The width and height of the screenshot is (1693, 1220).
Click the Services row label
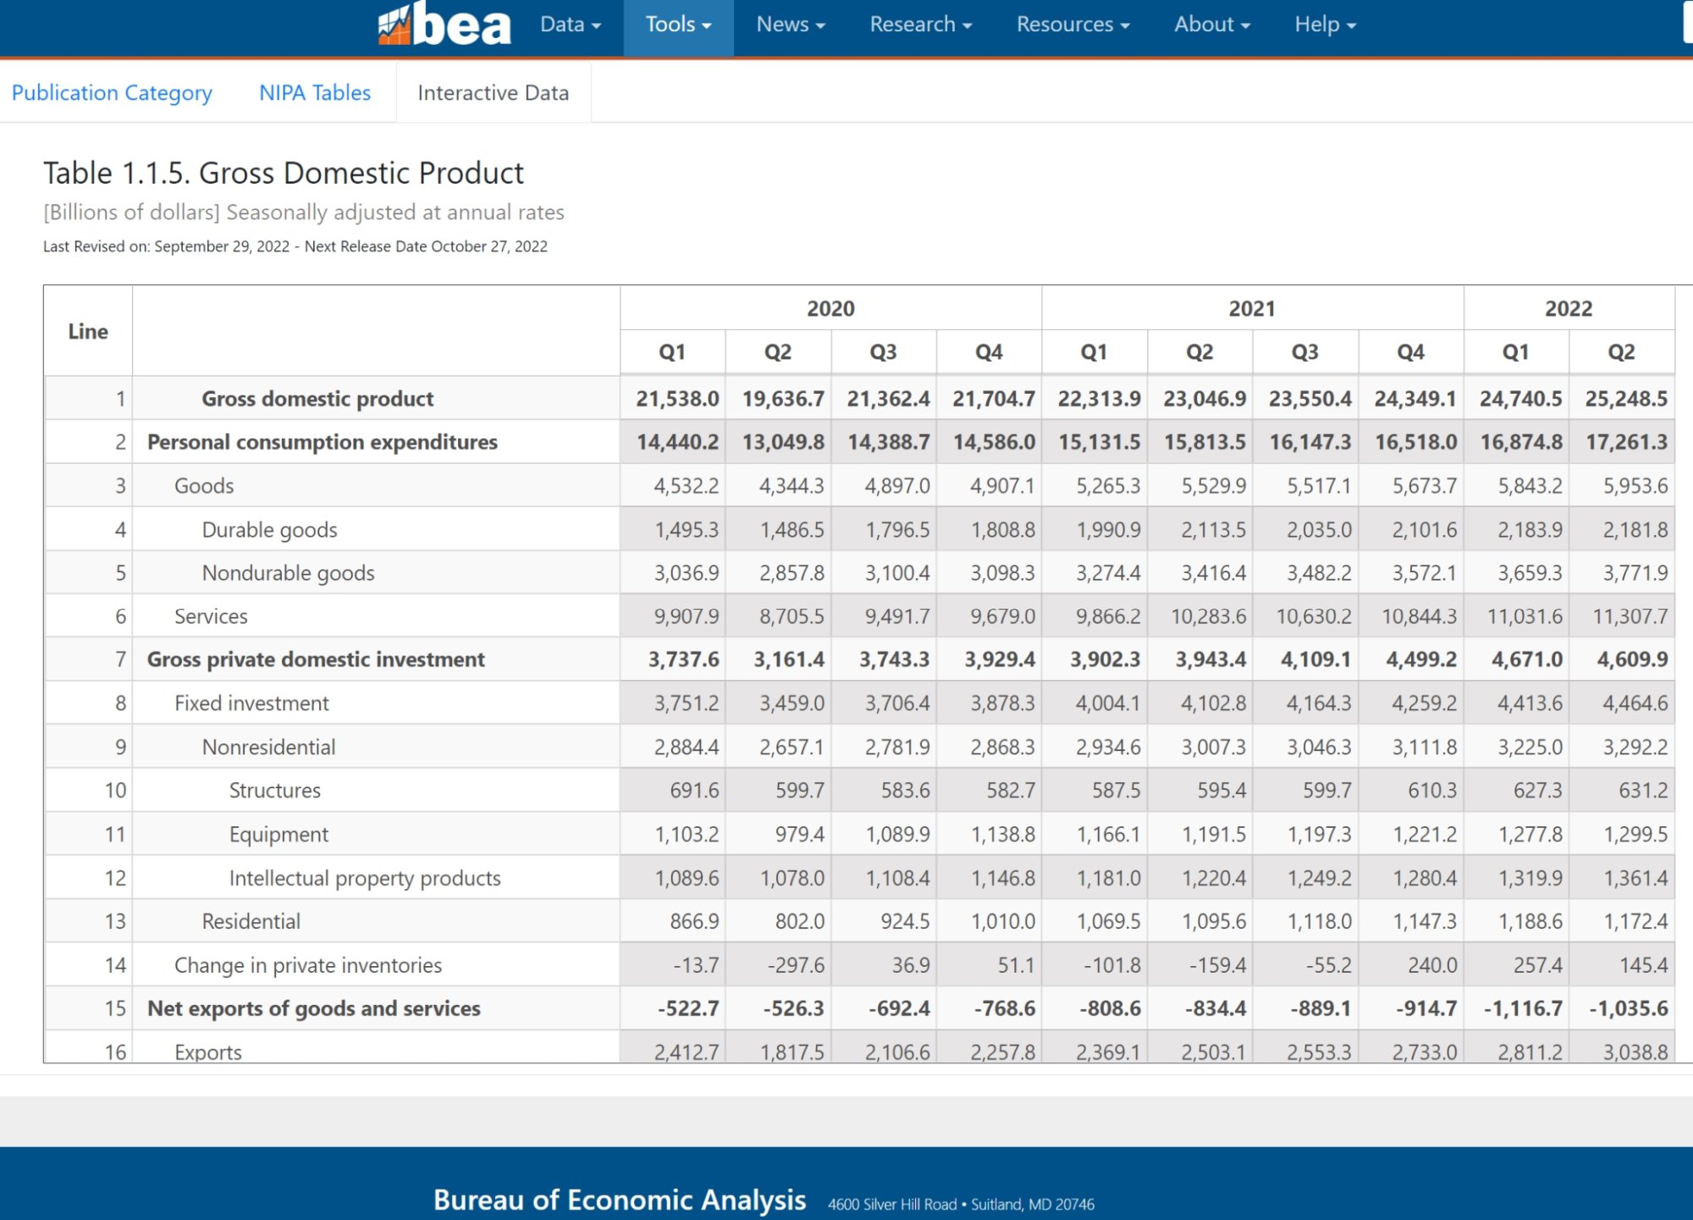tap(211, 616)
